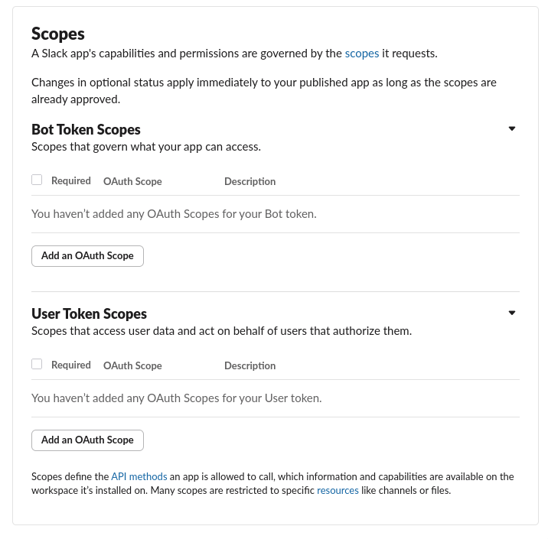
Task: Click the empty User token scopes message
Action: 177,398
